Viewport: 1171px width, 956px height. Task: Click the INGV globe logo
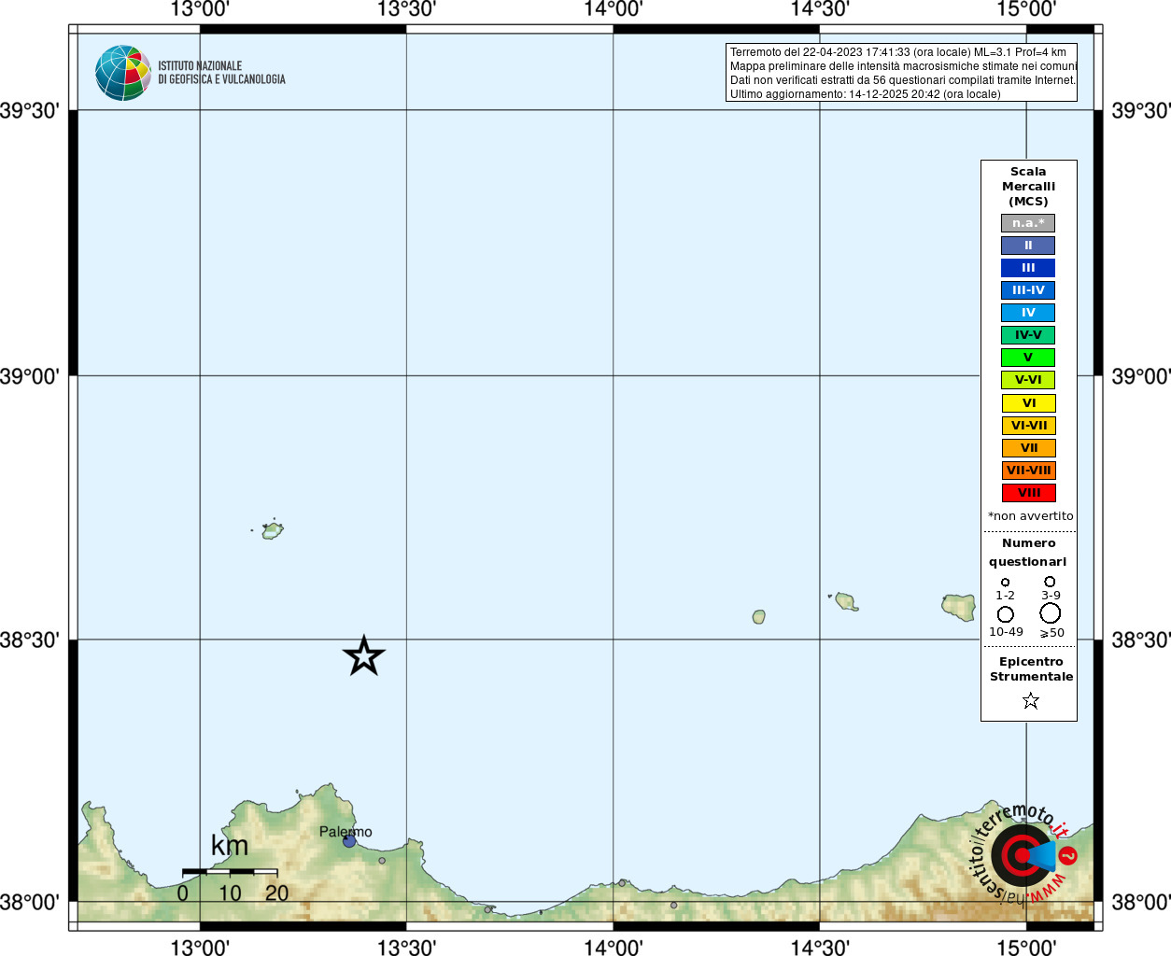point(122,73)
